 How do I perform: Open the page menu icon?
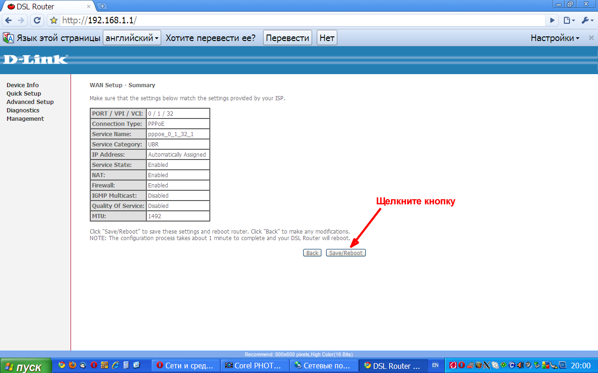(x=569, y=21)
